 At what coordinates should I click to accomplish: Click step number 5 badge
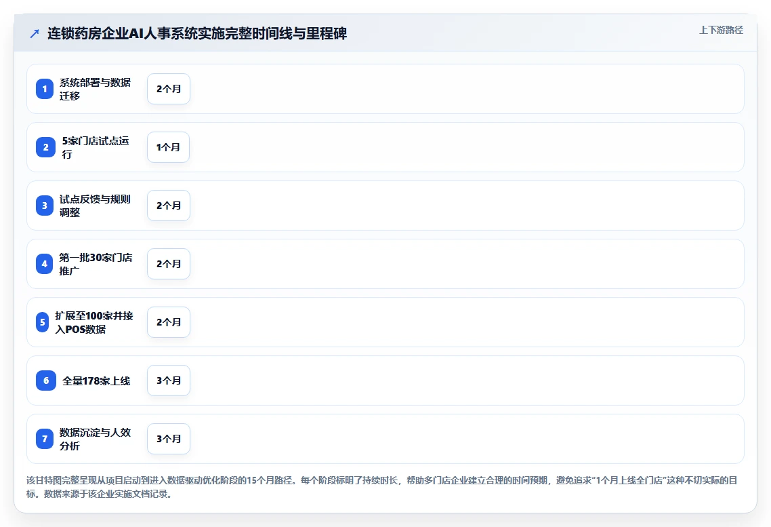[x=42, y=322]
